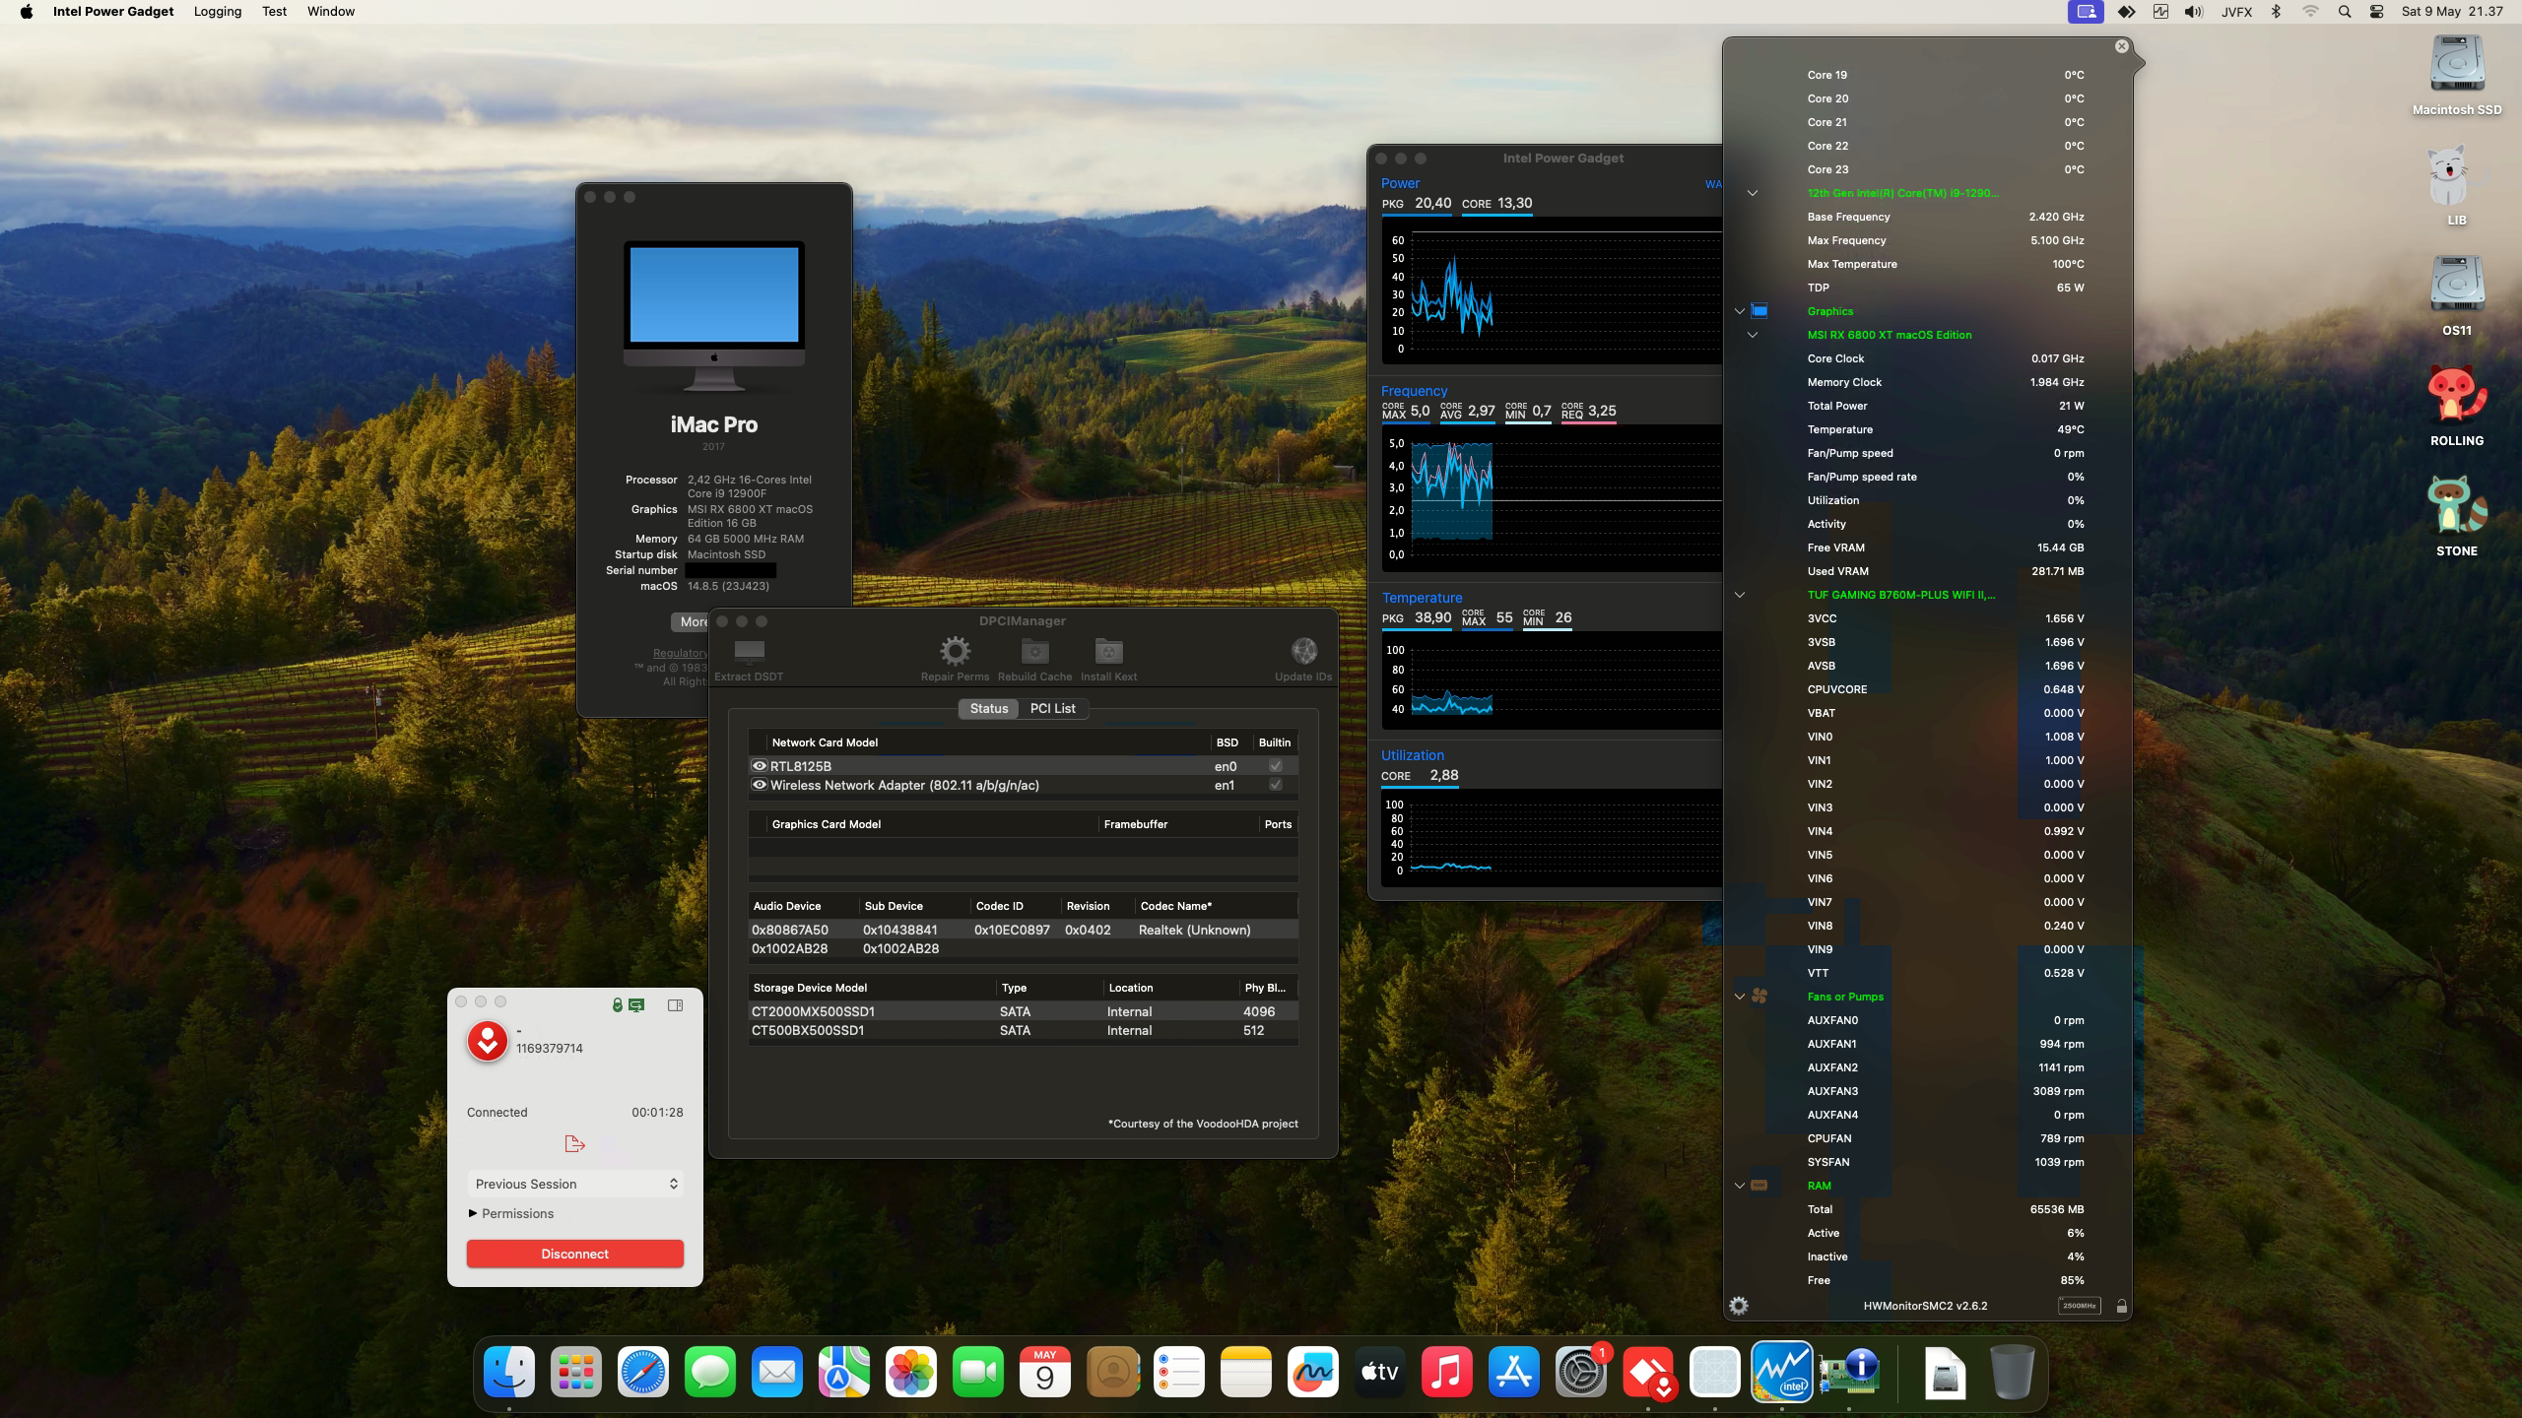Select the Status tab in DPCIManager
Screen dimensions: 2522x1418
[988, 708]
